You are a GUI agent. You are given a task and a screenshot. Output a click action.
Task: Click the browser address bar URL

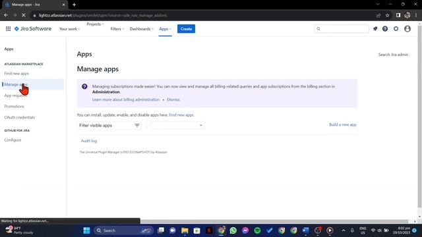click(103, 16)
